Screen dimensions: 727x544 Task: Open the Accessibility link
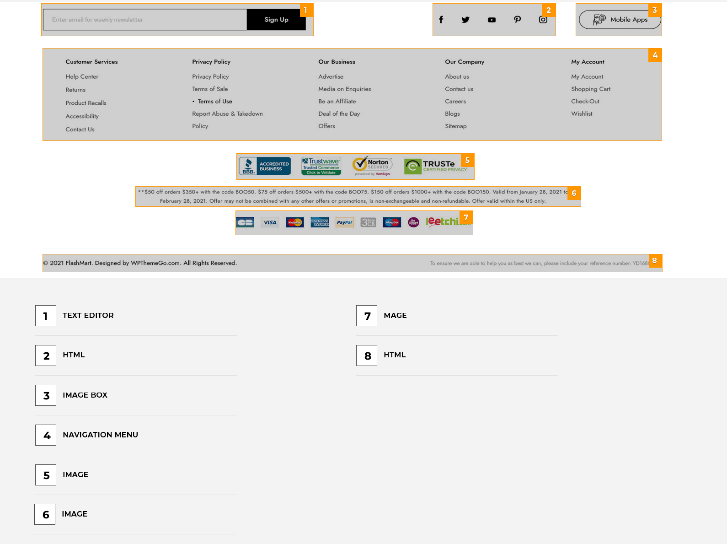82,116
